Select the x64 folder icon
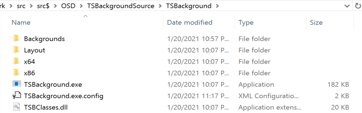This screenshot has height=113, width=362. [16, 62]
